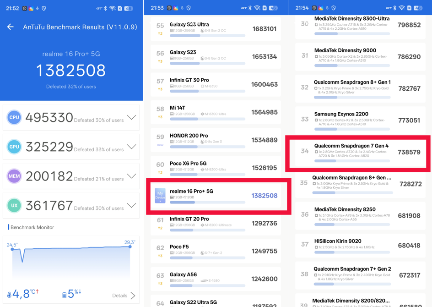Tap Wi-Fi status icon in left screen
The width and height of the screenshot is (432, 307).
112,8
